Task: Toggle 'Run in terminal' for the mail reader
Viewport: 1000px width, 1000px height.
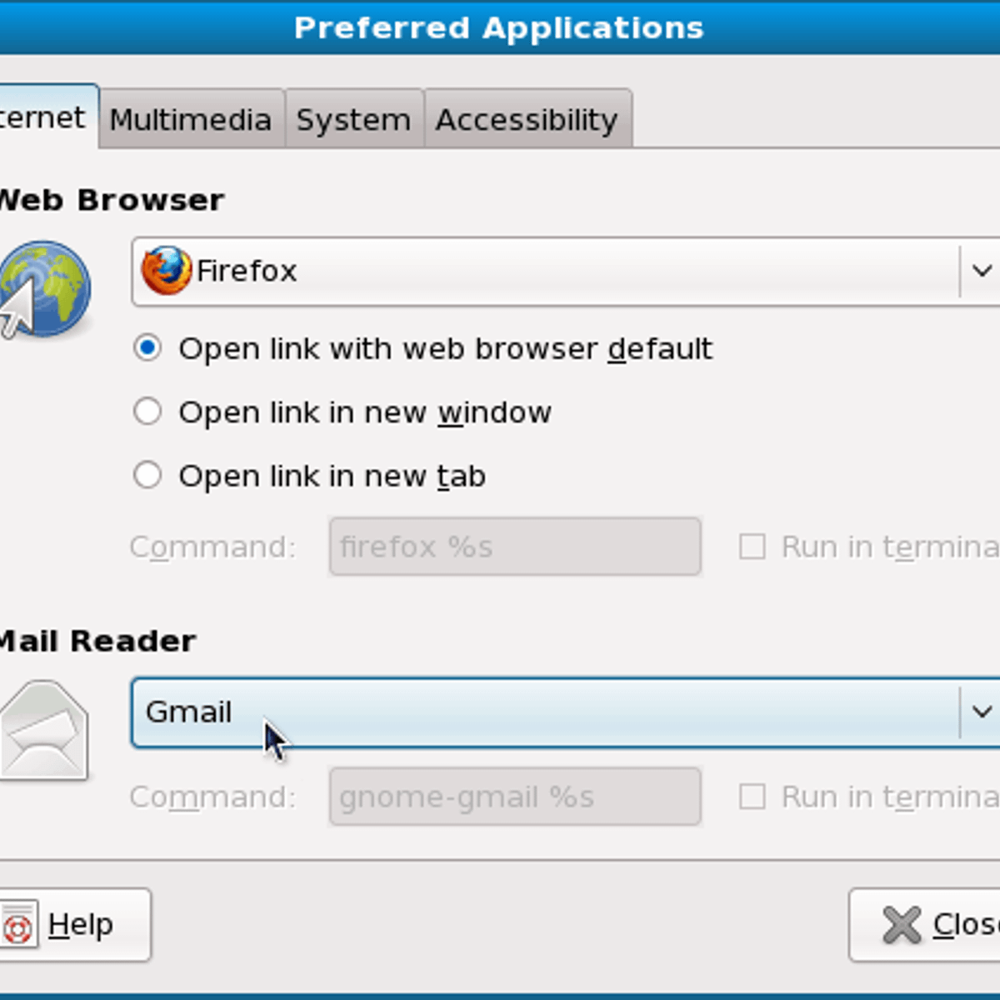Action: [752, 797]
